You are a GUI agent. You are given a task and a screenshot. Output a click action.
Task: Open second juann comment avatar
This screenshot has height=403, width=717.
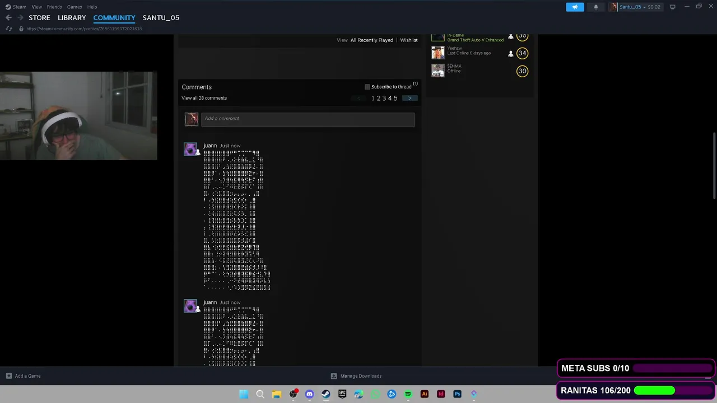tap(190, 306)
